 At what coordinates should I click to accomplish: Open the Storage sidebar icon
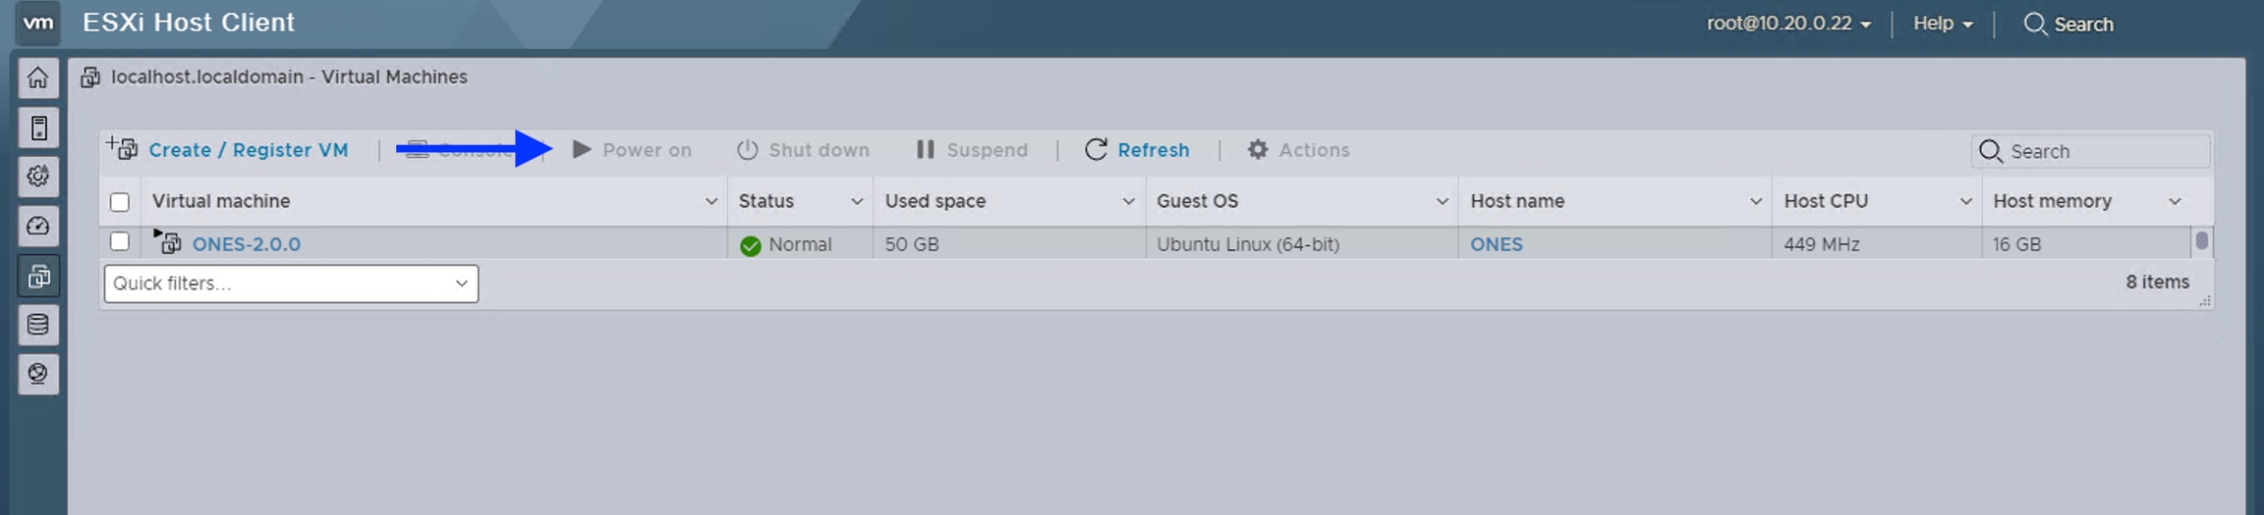38,325
